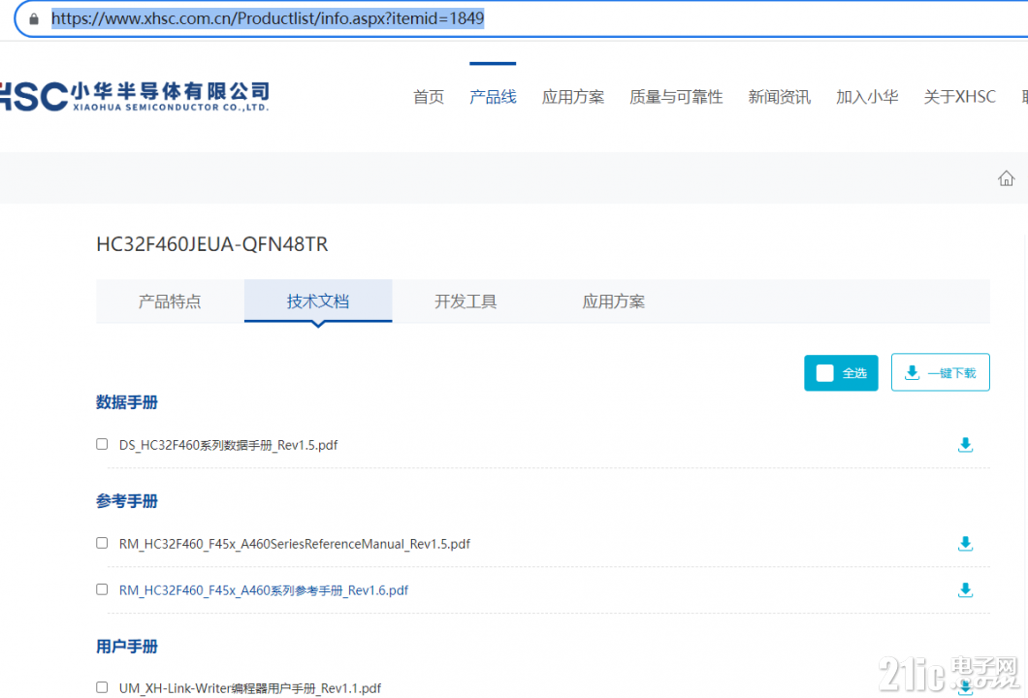
Task: Download RM 系列参考手册 Rev1.6 via icon
Action: point(965,590)
